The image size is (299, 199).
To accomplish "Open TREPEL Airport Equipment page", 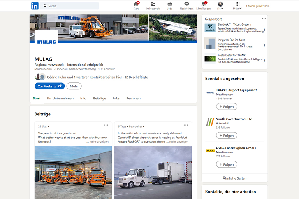I will point(238,90).
